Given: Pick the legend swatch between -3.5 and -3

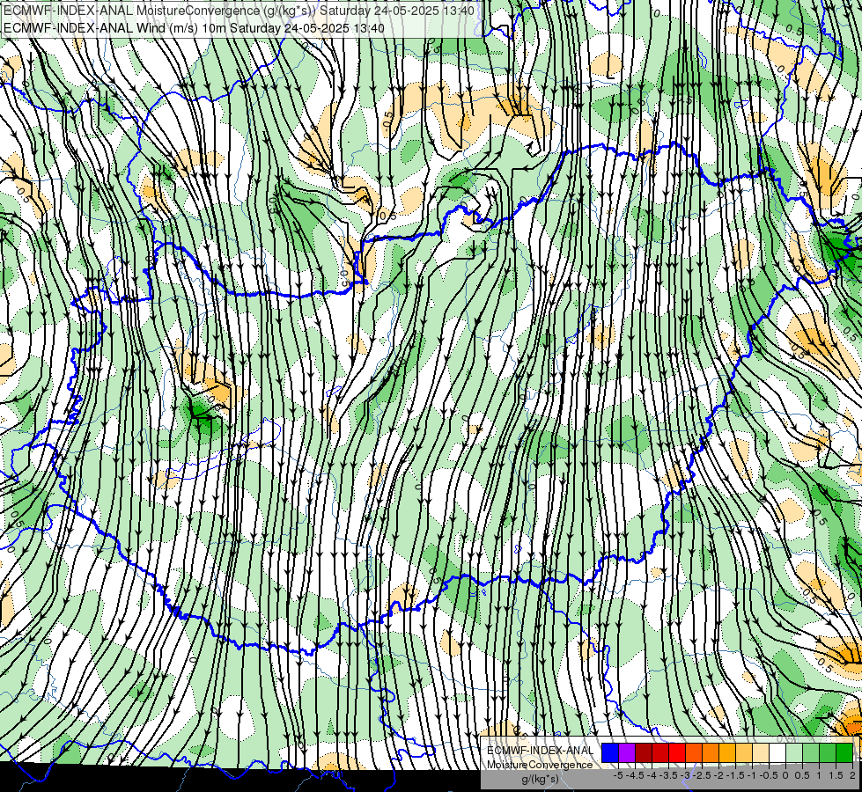Looking at the screenshot, I should coord(677,752).
